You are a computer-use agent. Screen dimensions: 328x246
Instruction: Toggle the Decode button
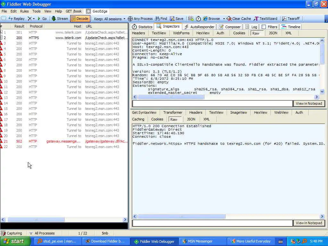[x=80, y=19]
